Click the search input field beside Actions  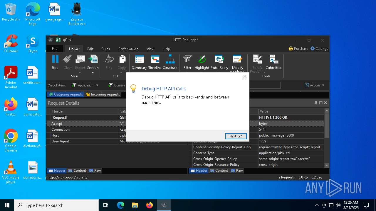265,85
